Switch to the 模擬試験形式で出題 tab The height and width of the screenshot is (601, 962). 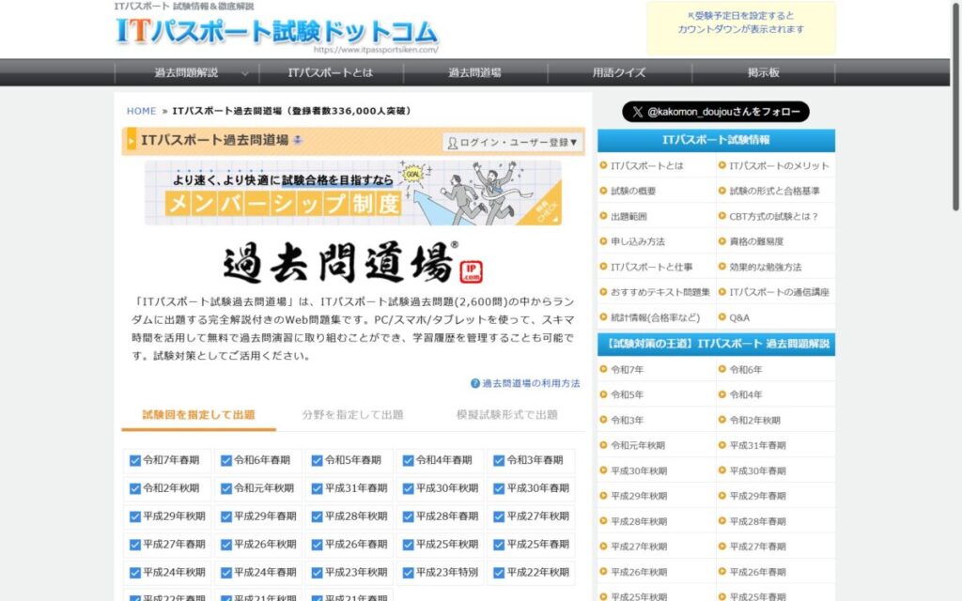click(x=506, y=415)
